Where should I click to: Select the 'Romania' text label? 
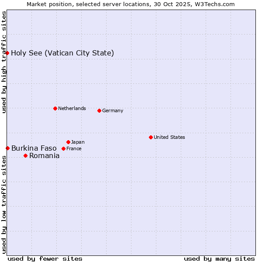click(44, 156)
